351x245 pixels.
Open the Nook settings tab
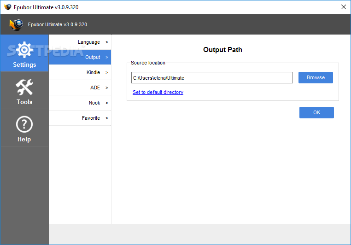[x=80, y=103]
